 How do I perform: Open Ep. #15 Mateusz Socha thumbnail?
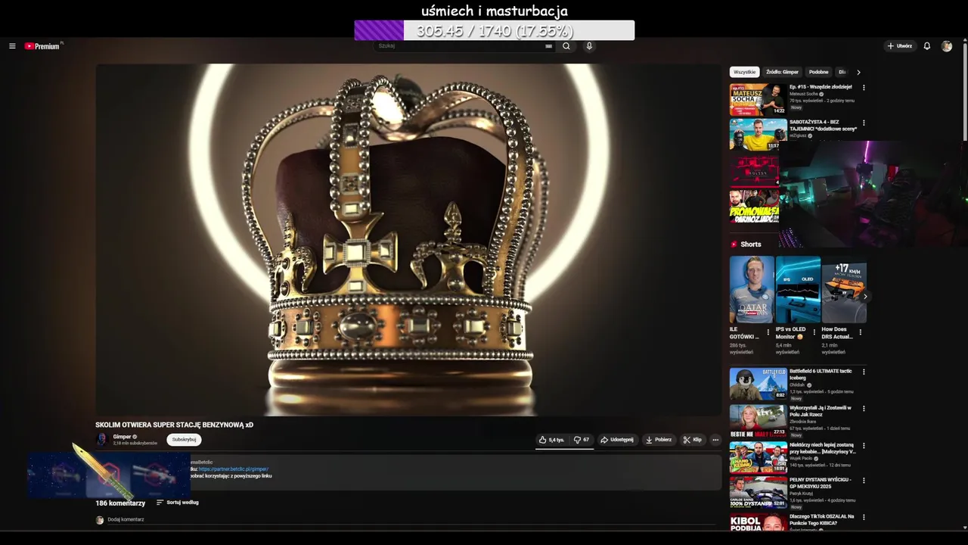[x=758, y=99]
